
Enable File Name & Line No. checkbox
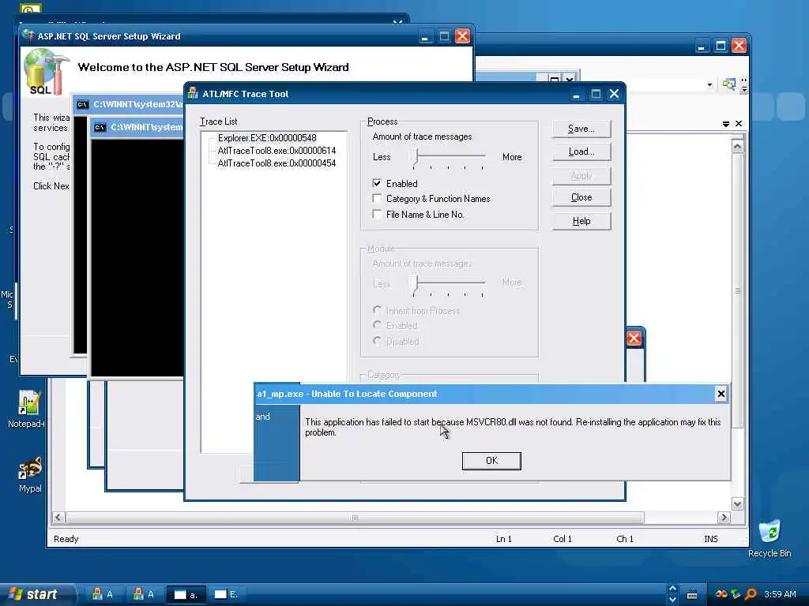click(377, 214)
